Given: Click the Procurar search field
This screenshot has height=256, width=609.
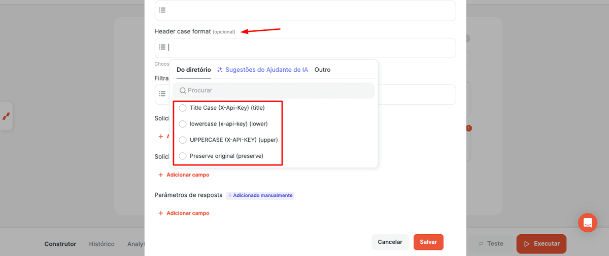Looking at the screenshot, I should tap(274, 91).
